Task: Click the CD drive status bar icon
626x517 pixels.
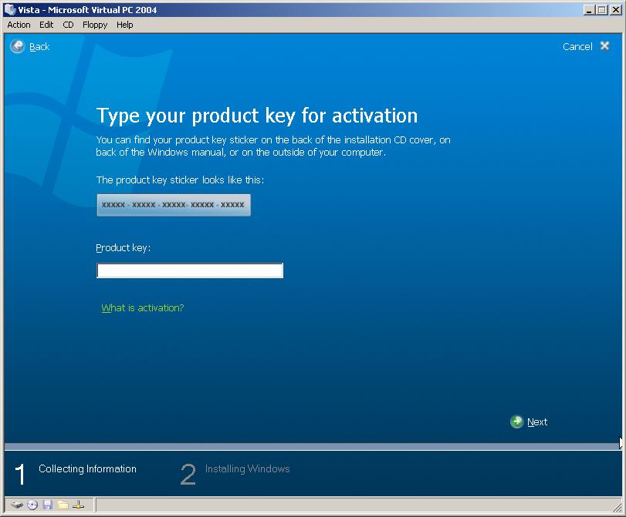Action: (32, 505)
